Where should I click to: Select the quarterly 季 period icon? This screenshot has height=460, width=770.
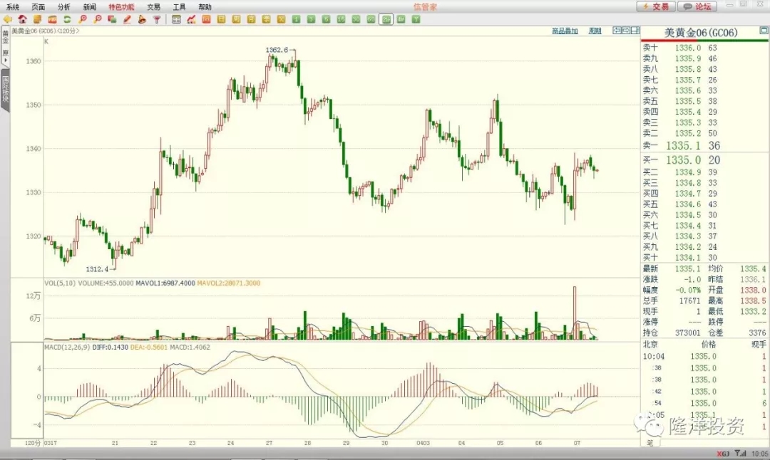[266, 20]
